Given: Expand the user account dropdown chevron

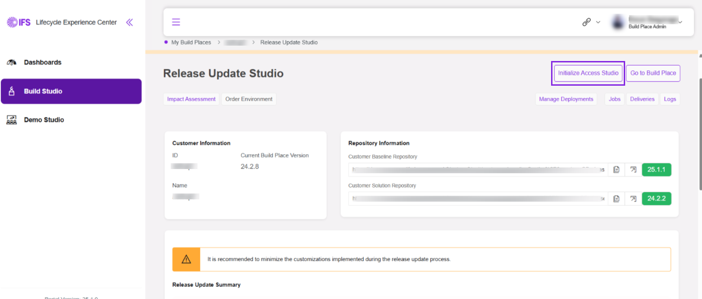Looking at the screenshot, I should click(x=680, y=22).
